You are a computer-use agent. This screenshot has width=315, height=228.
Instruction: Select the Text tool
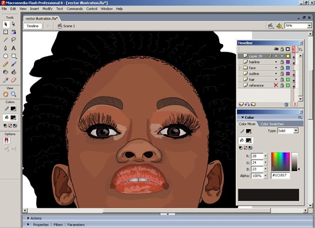point(13,48)
